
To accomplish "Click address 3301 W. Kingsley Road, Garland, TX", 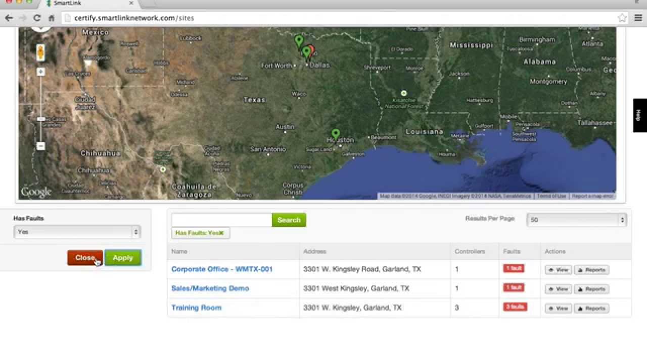I will (x=362, y=269).
